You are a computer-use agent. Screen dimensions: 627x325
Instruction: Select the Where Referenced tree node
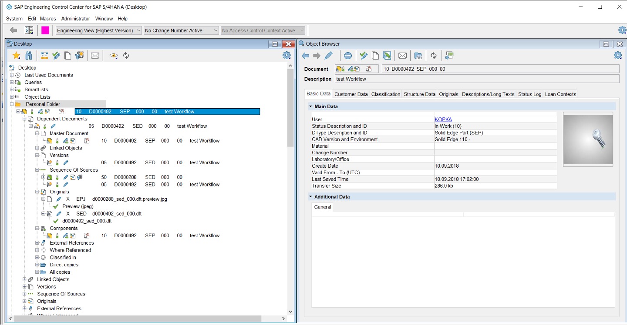click(x=70, y=250)
